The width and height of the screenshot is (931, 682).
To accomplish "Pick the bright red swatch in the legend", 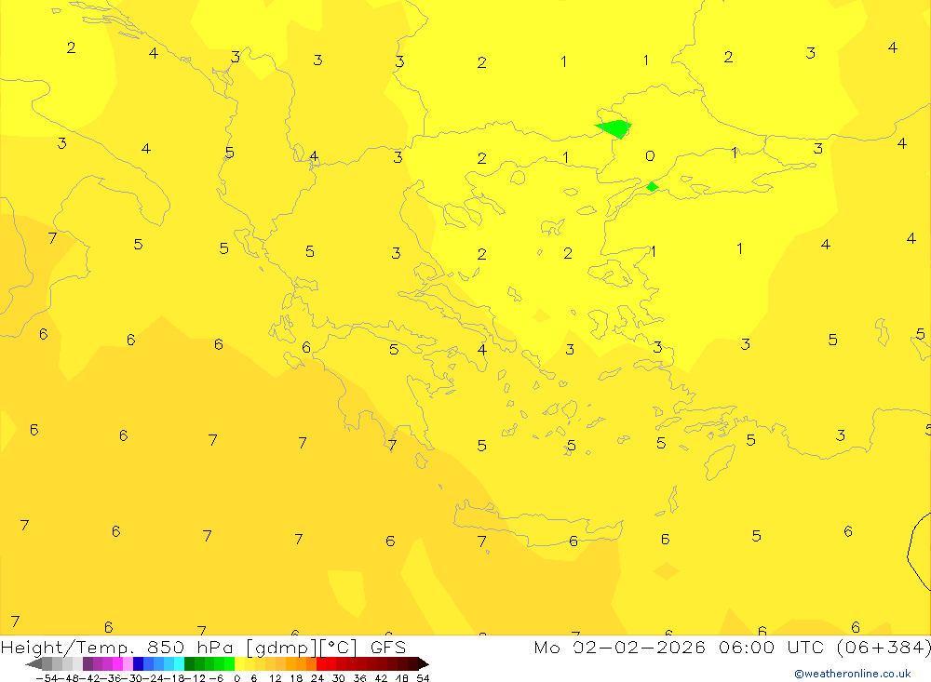I will 321,664.
